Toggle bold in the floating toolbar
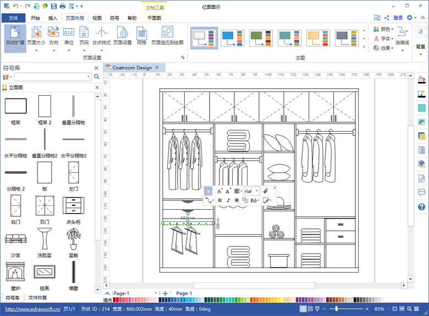Image resolution: width=429 pixels, height=316 pixels. (x=219, y=200)
